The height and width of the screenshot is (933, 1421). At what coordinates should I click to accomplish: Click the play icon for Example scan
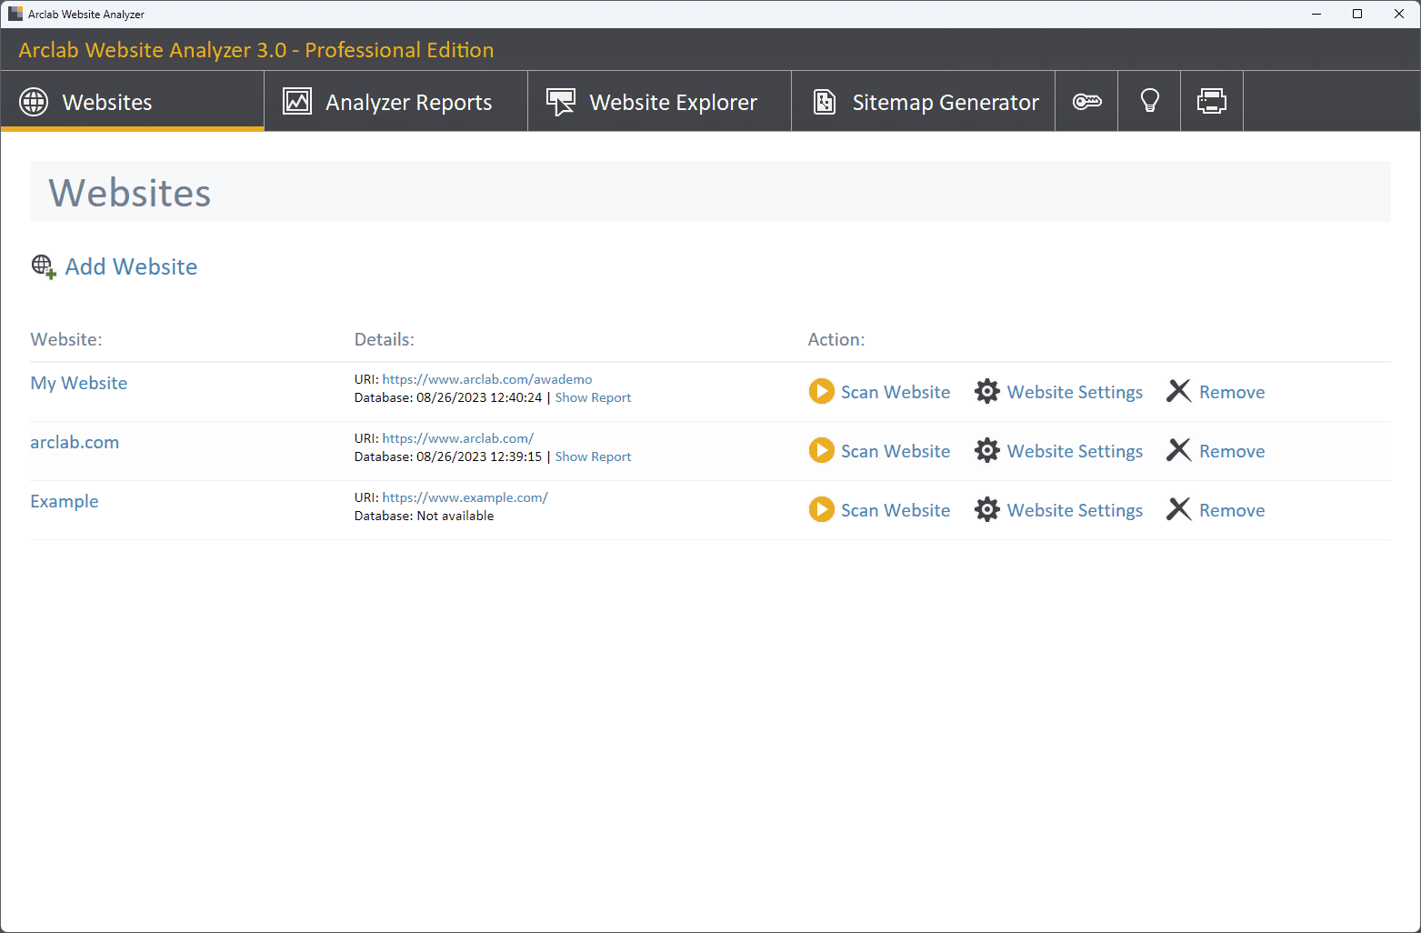821,509
